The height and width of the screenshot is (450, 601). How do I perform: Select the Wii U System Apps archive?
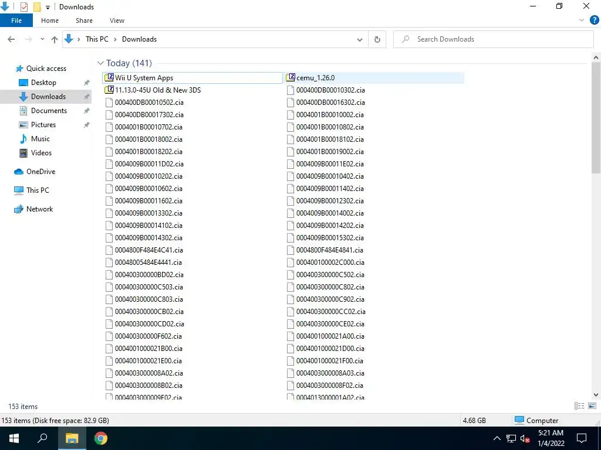coord(193,78)
